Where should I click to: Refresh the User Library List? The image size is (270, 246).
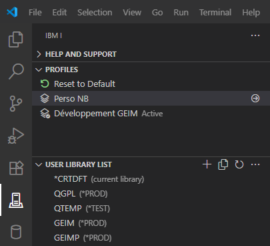point(239,164)
